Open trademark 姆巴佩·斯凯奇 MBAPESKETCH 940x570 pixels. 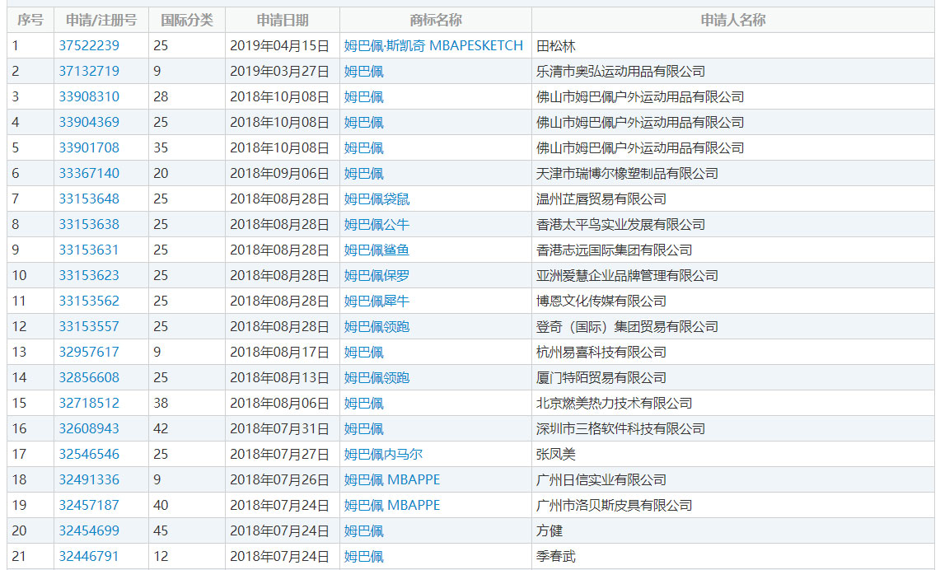[x=433, y=45]
